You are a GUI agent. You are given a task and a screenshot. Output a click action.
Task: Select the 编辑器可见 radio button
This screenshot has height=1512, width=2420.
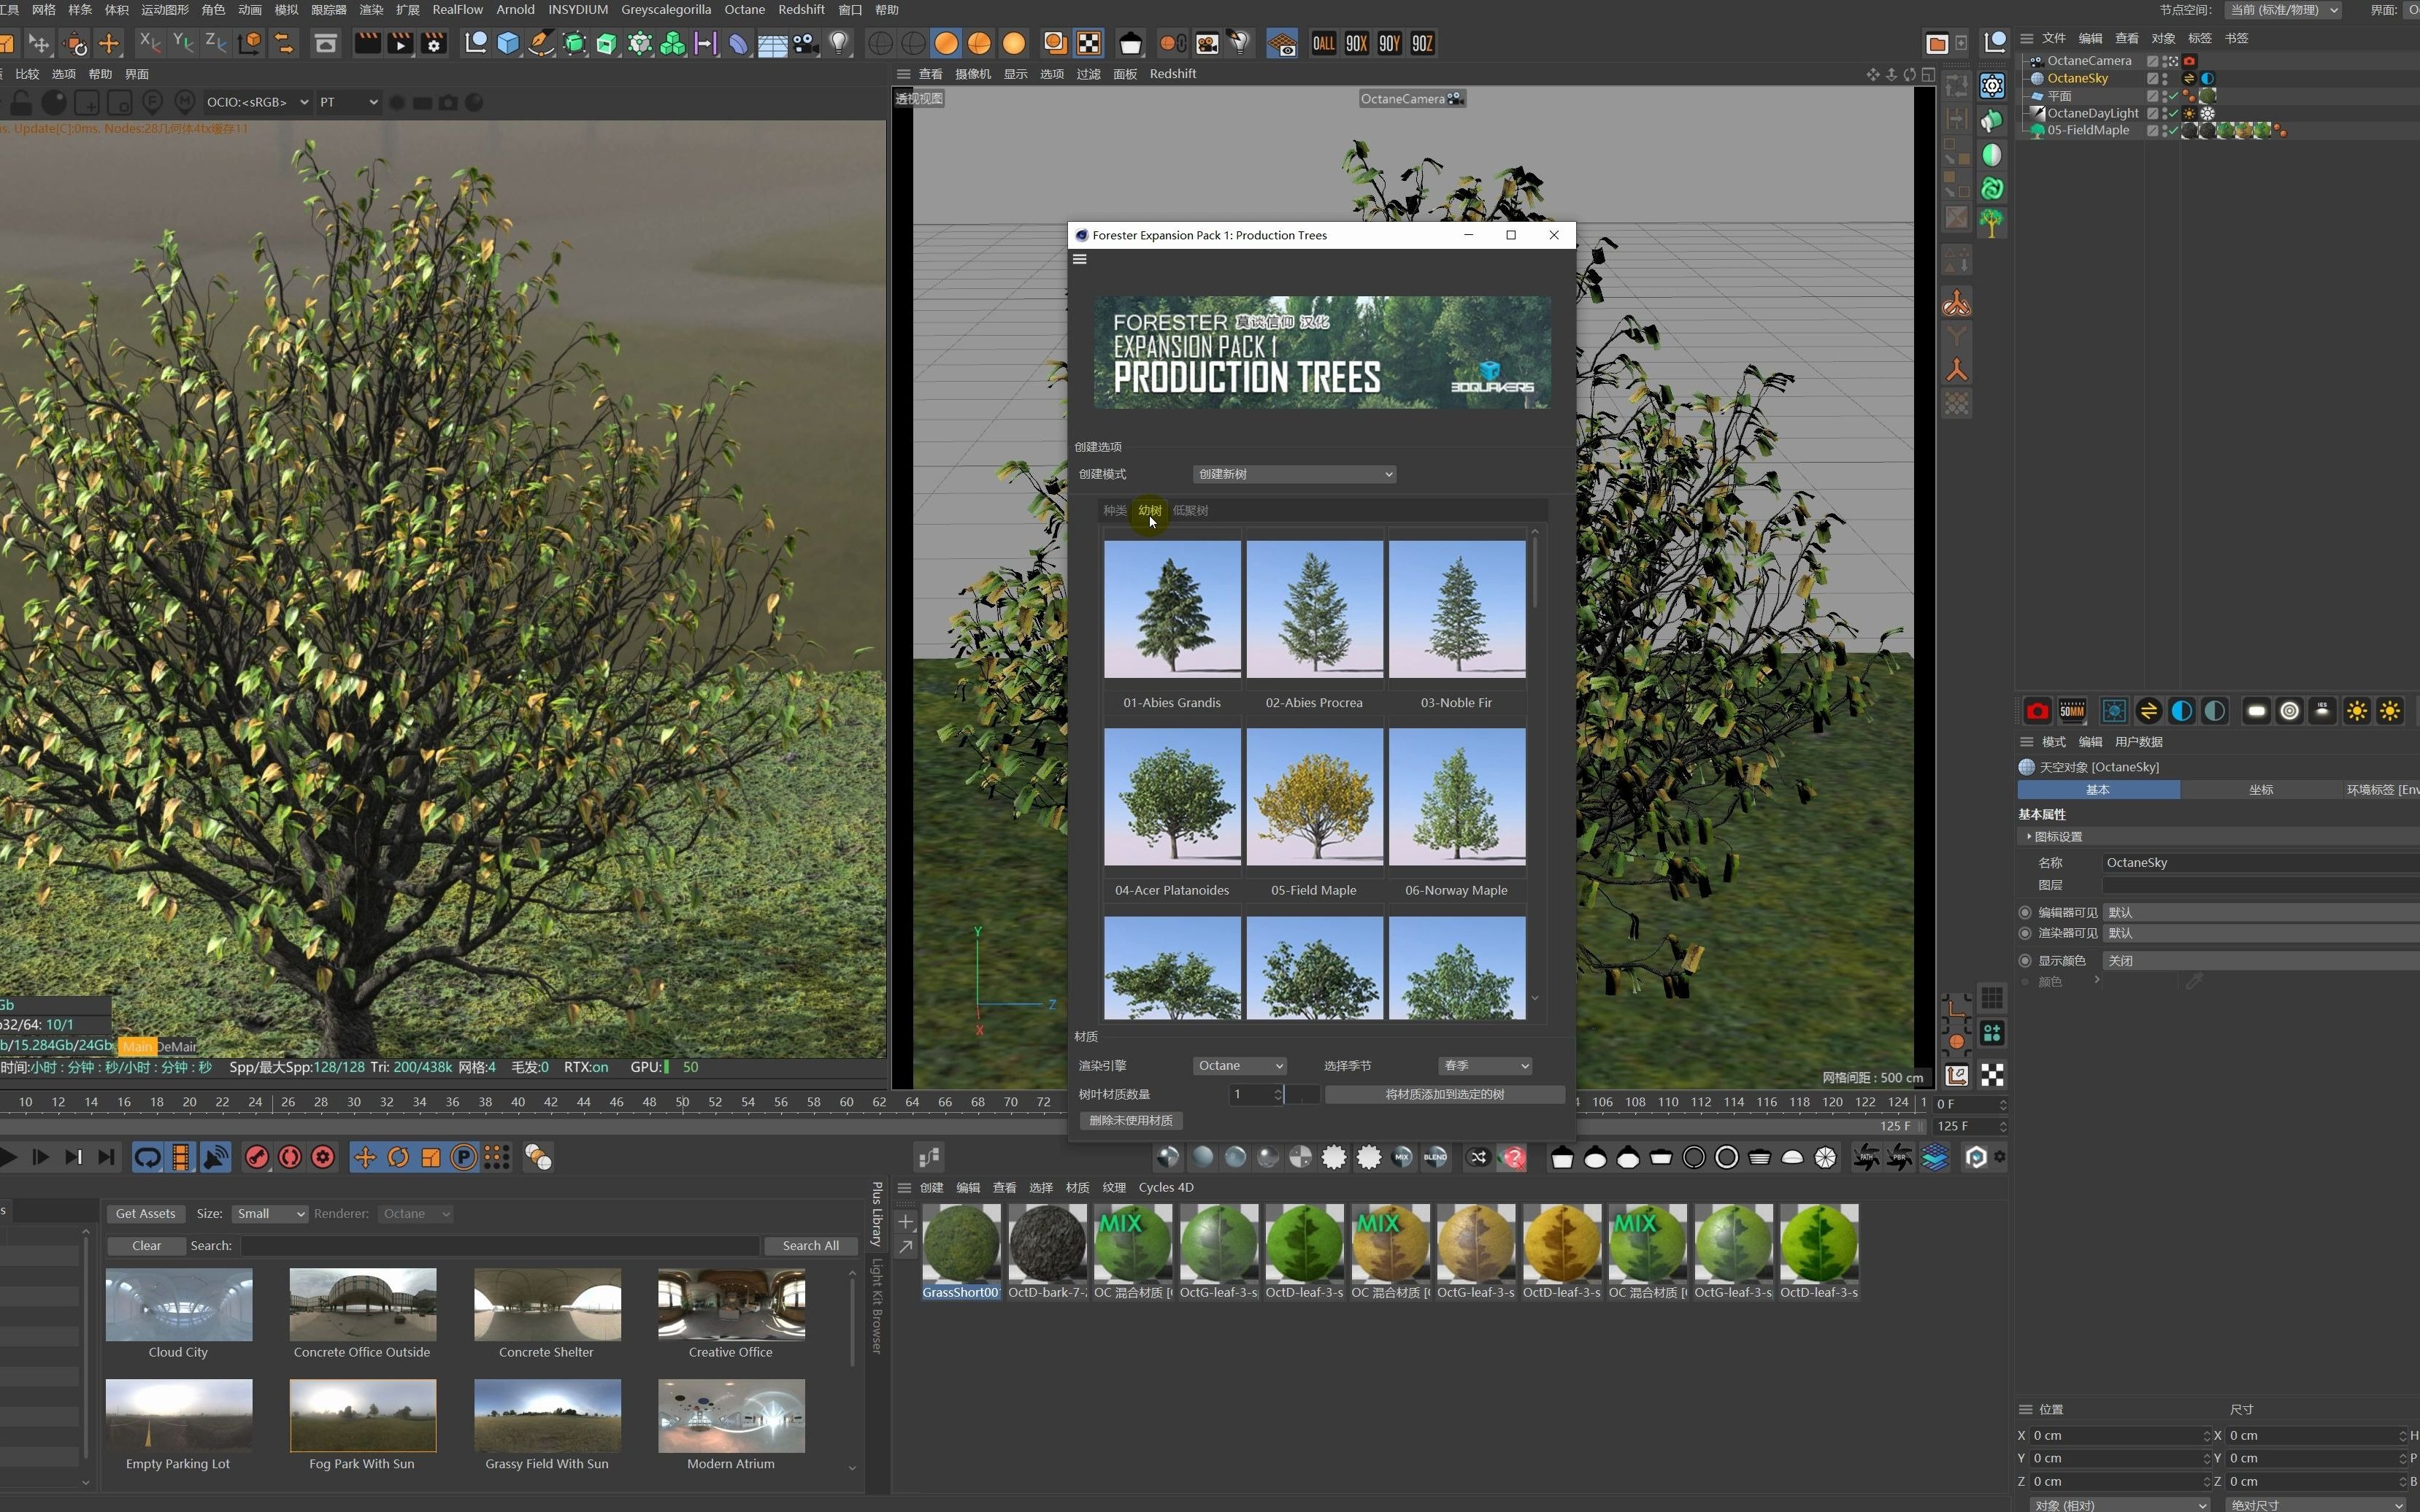2025,912
